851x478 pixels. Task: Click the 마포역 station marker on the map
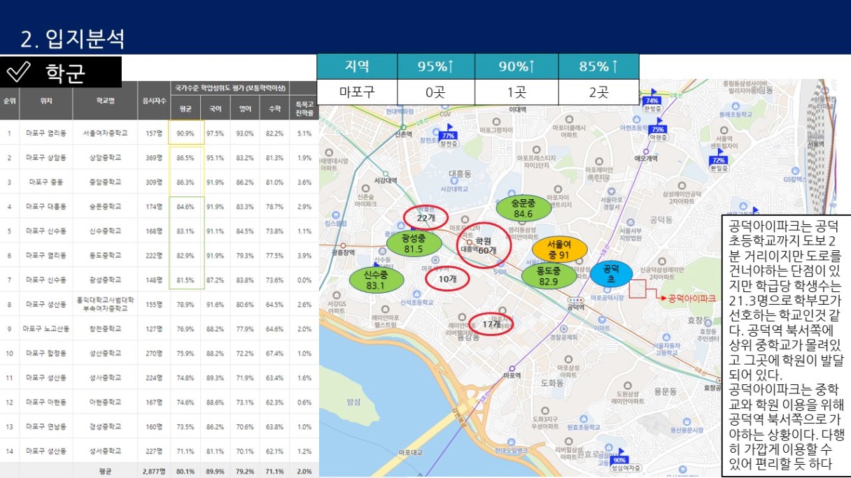click(x=512, y=368)
